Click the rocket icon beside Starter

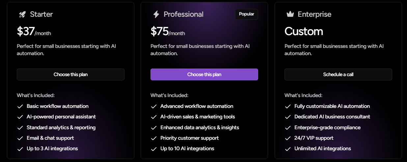(x=22, y=14)
